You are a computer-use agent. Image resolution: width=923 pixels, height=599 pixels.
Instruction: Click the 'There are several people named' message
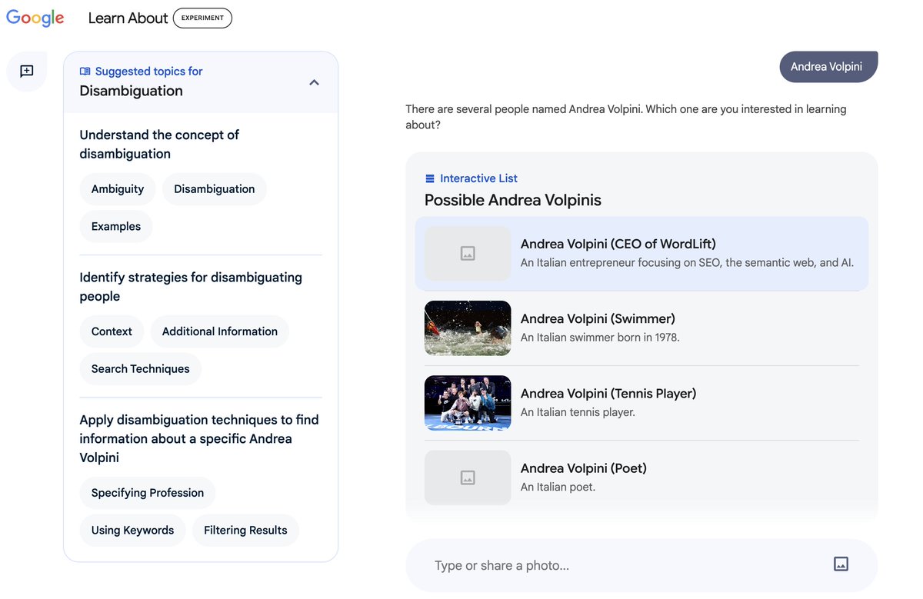[x=626, y=117]
